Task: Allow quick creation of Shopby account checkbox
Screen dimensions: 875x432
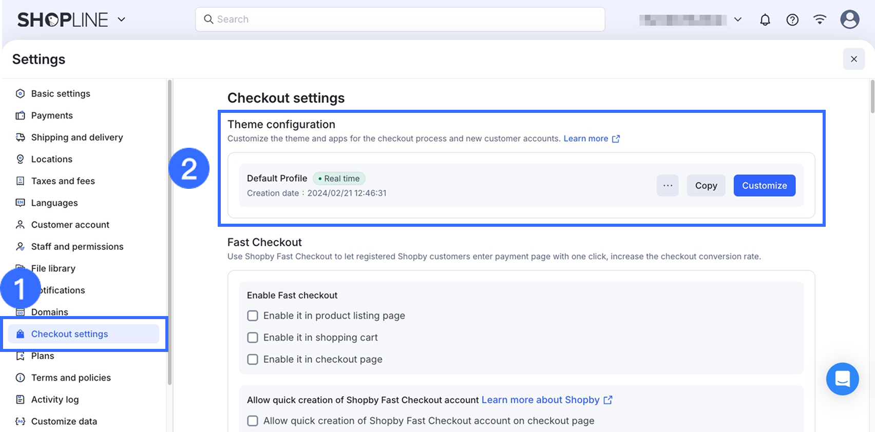Action: point(253,421)
